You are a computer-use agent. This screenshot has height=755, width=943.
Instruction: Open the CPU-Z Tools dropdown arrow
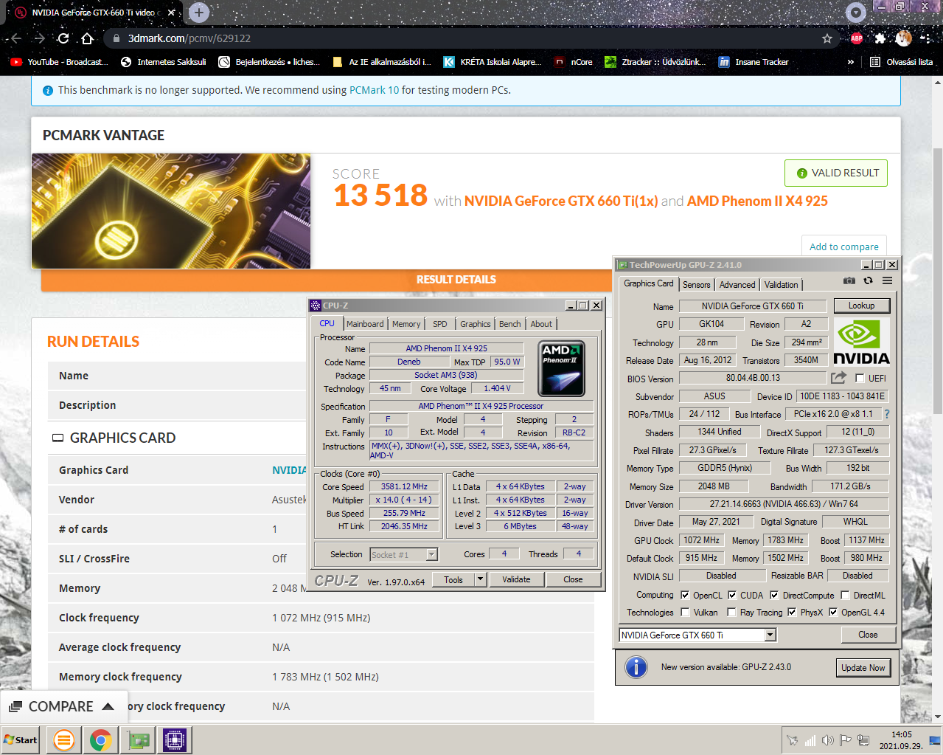(x=481, y=579)
